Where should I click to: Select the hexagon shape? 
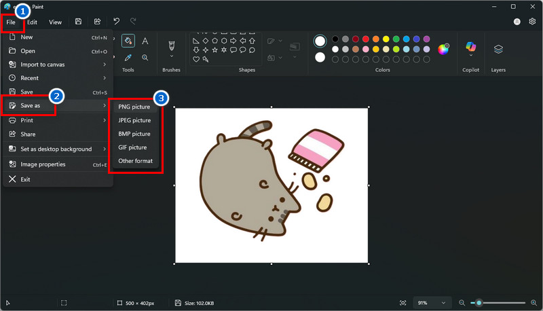[224, 41]
